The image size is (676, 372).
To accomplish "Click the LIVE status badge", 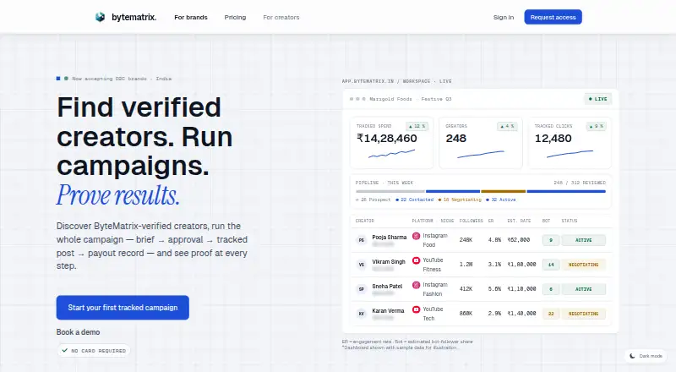I will click(x=597, y=99).
